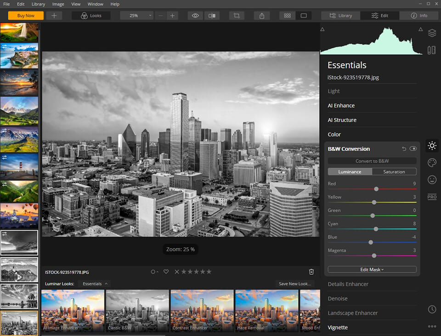Adjust the Red luminance slider handle

(x=376, y=189)
